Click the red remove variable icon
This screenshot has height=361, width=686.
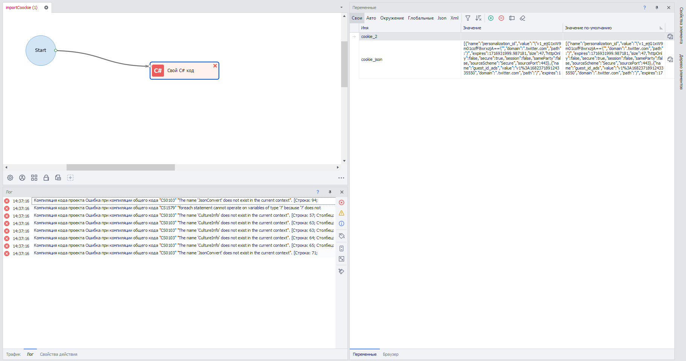coord(501,18)
